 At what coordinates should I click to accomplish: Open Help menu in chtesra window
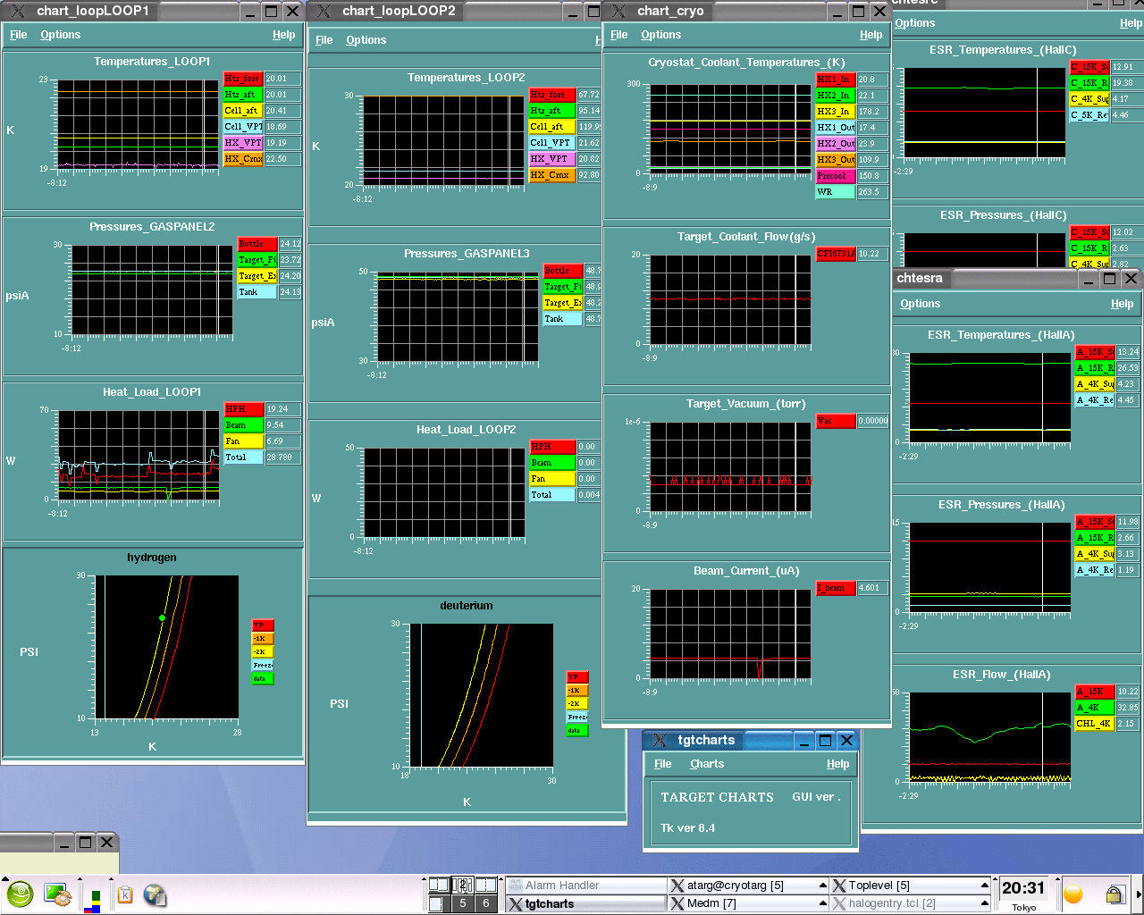coord(1122,304)
